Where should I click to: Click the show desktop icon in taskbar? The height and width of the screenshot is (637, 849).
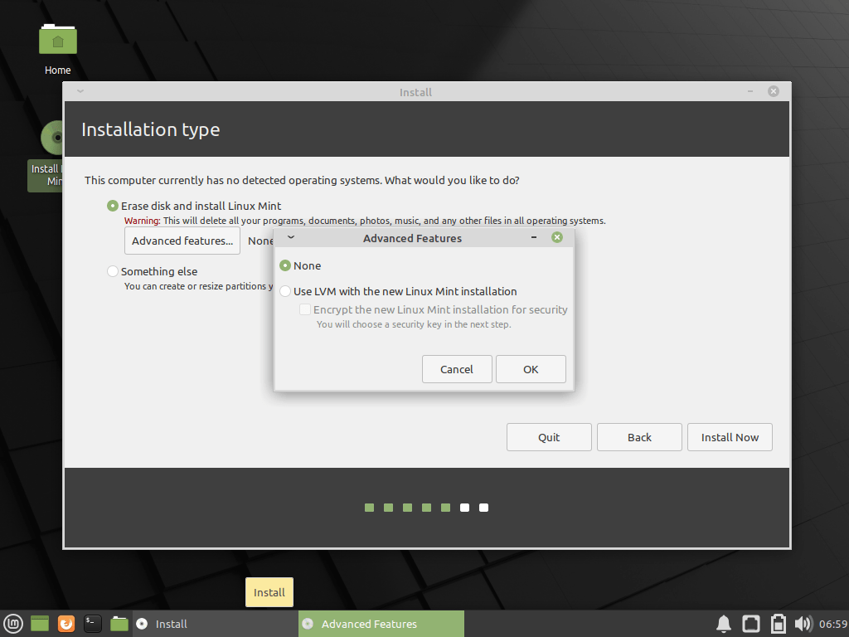tap(40, 624)
